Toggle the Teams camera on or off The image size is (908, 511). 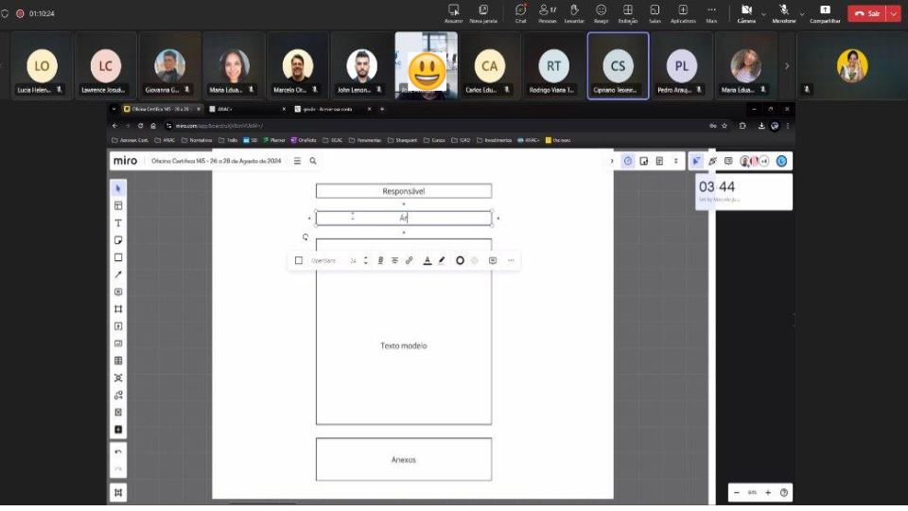(746, 12)
